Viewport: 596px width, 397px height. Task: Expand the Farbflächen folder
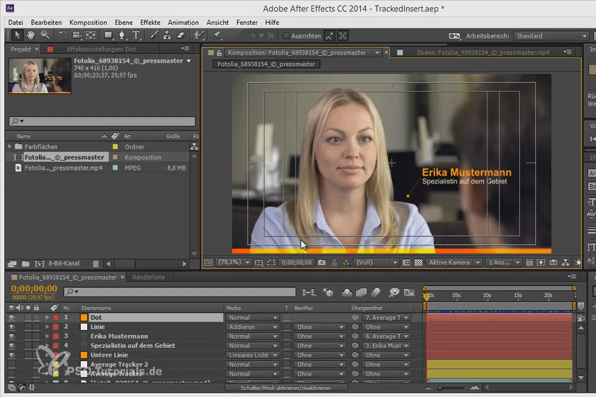click(9, 147)
